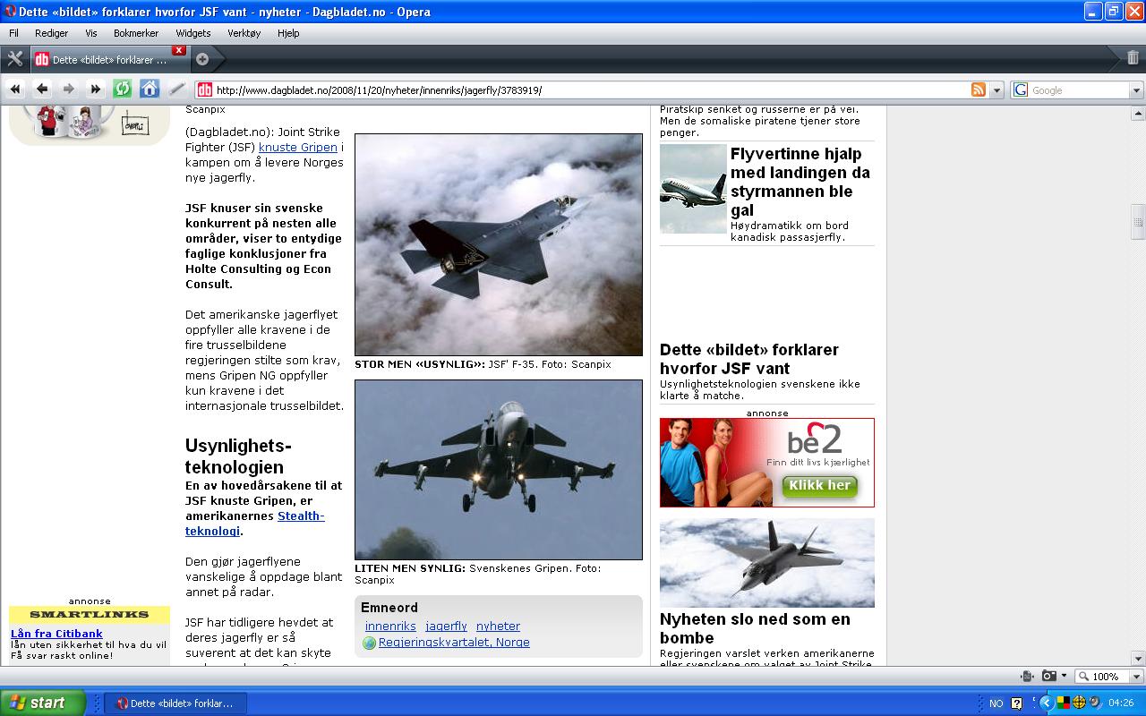Open the Hjelp menu

coord(288,33)
